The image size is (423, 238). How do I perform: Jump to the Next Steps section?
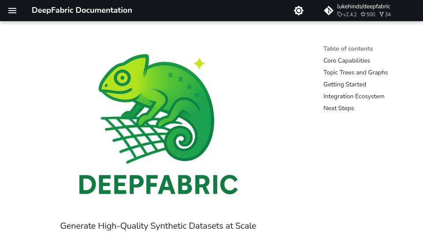coord(338,108)
